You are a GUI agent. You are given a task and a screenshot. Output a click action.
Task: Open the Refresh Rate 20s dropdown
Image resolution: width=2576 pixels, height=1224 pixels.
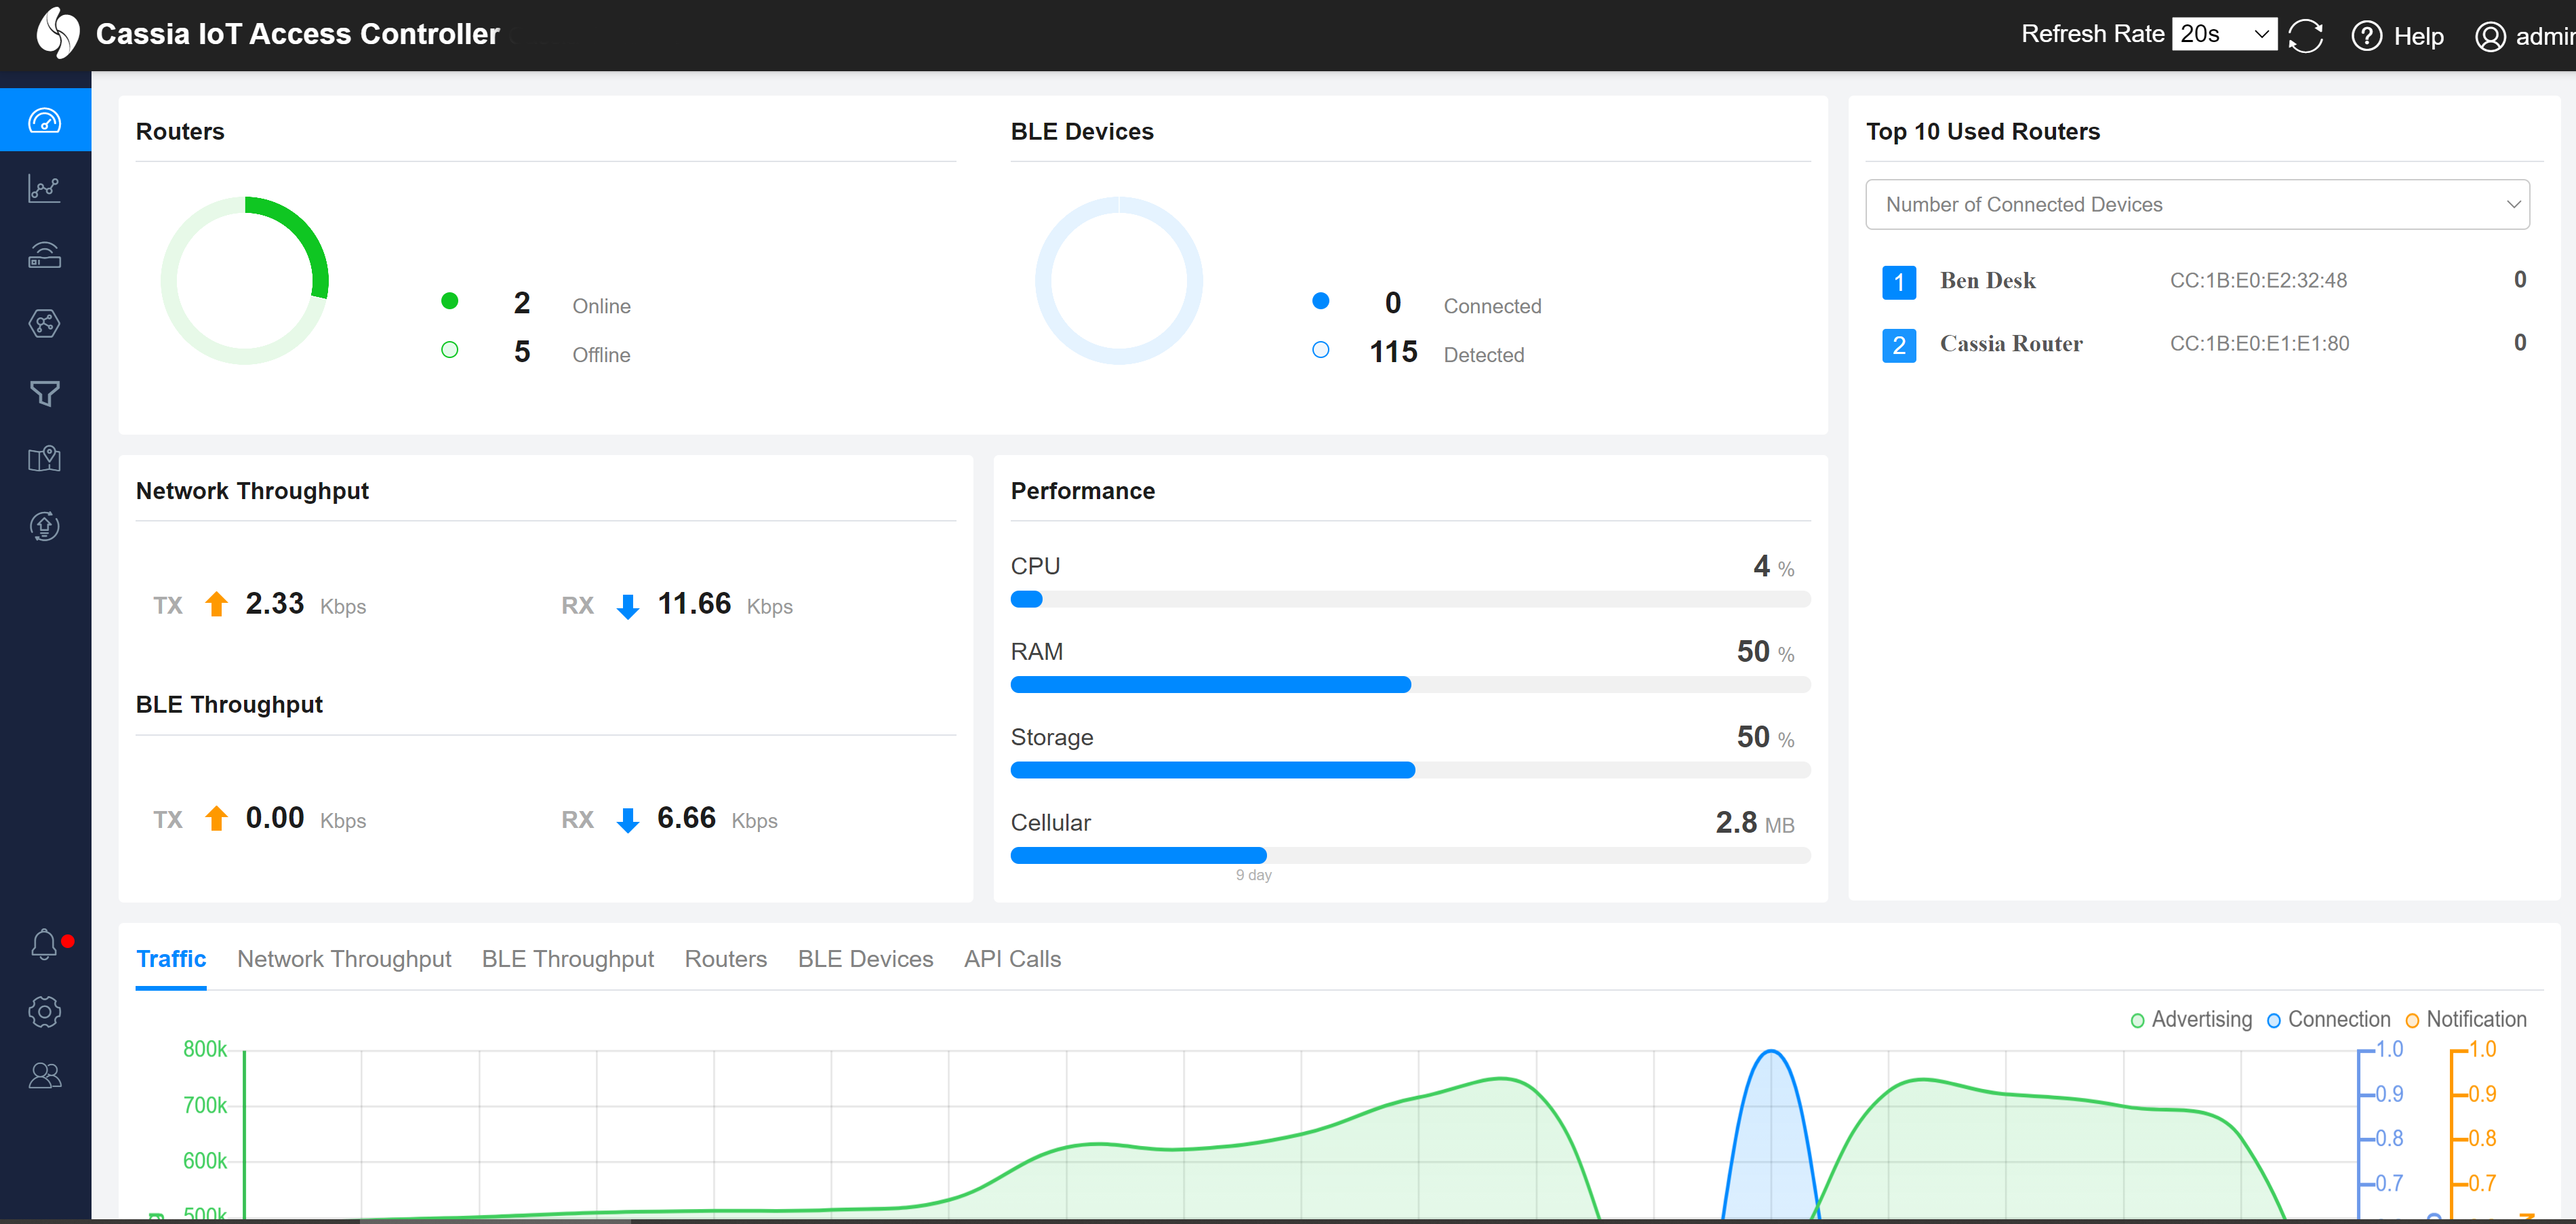2224,34
